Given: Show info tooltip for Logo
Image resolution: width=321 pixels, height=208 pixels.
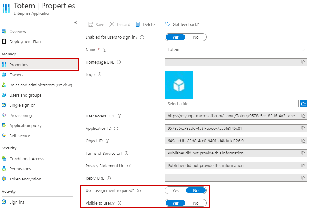Looking at the screenshot, I should click(x=100, y=74).
